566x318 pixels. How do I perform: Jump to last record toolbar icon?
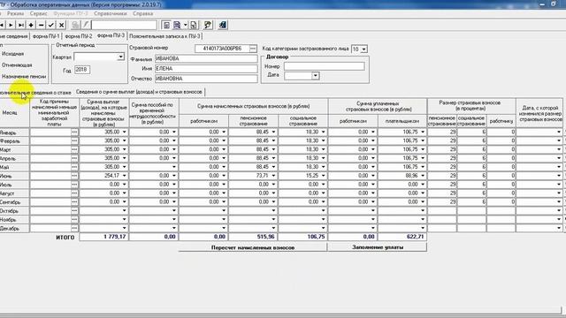[21, 25]
